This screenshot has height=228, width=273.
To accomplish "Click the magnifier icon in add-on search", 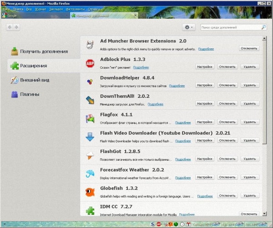I will click(x=263, y=27).
